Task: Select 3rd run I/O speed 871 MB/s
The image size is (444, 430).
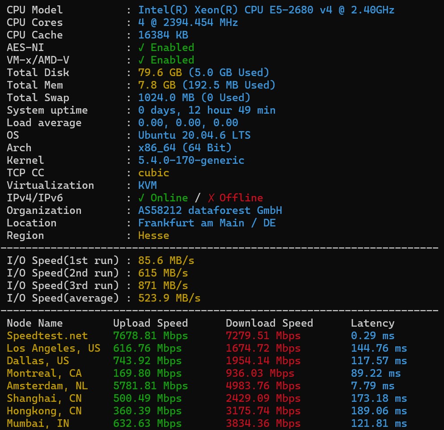Action: point(163,285)
